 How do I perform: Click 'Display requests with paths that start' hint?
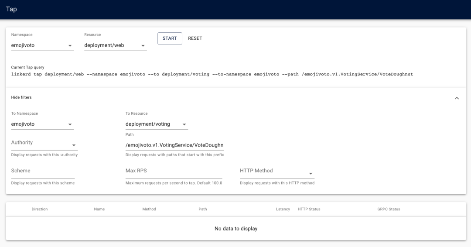pos(174,155)
